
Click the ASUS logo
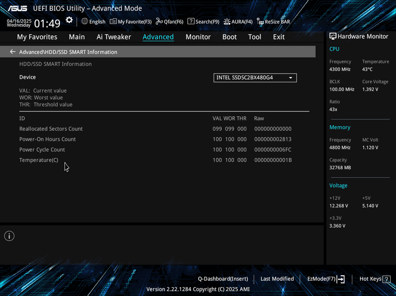17,8
